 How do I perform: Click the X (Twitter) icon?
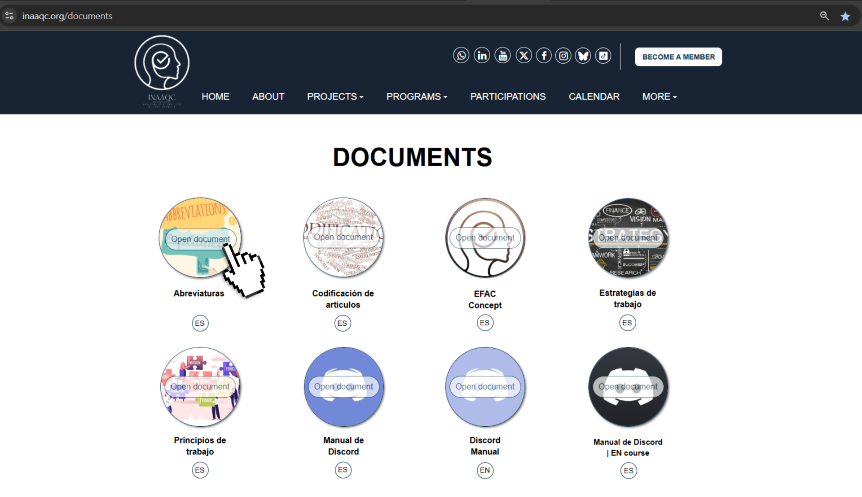point(523,56)
